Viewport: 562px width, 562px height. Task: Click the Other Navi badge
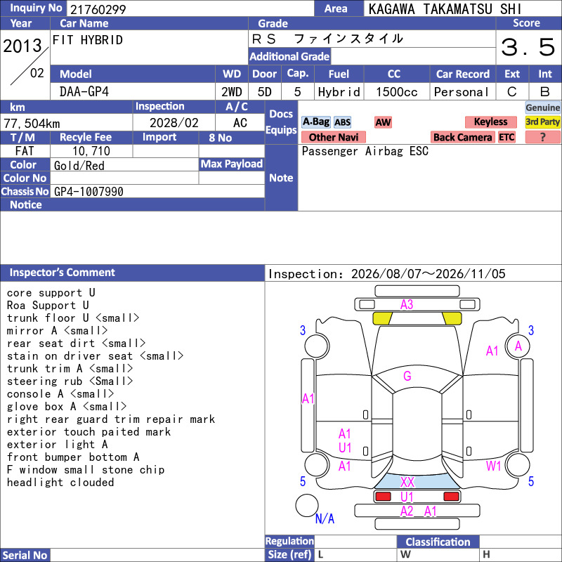pos(333,137)
